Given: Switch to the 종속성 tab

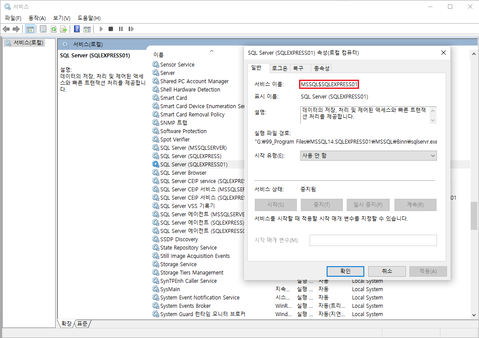Looking at the screenshot, I should point(321,68).
